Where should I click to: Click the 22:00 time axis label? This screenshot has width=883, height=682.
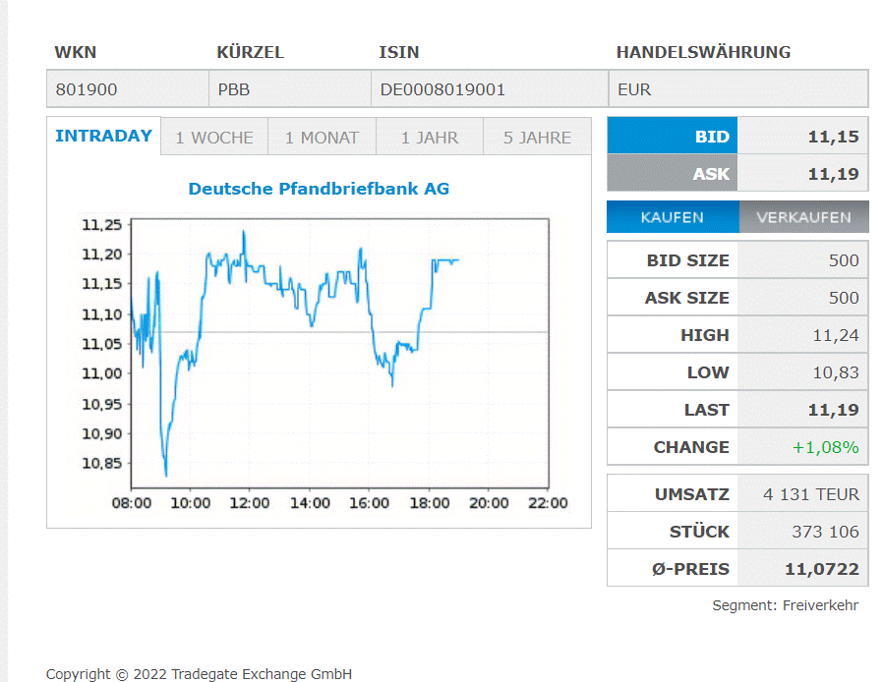[x=548, y=503]
